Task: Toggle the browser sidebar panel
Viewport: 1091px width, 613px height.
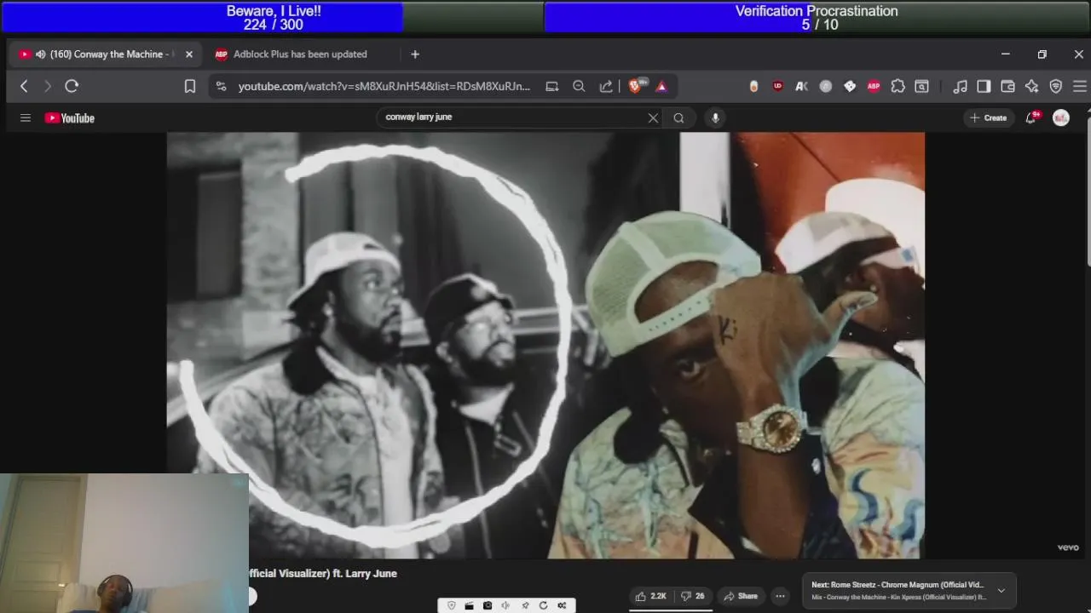Action: coord(984,86)
